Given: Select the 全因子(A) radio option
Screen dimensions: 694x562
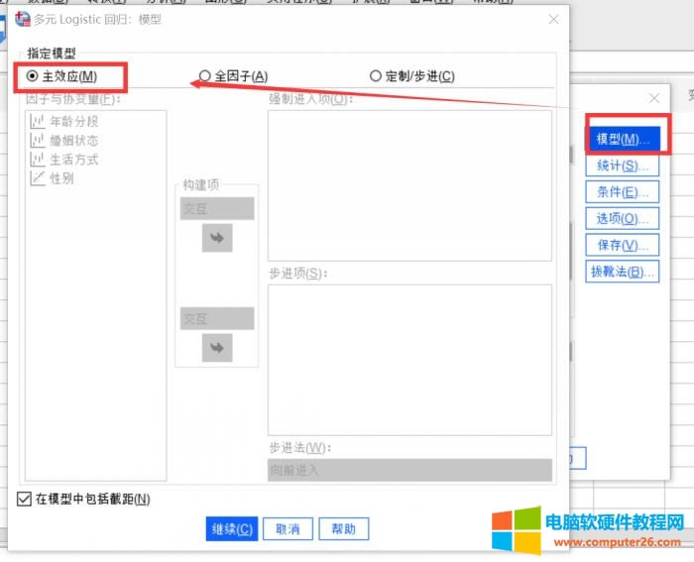Looking at the screenshot, I should pyautogui.click(x=233, y=76).
